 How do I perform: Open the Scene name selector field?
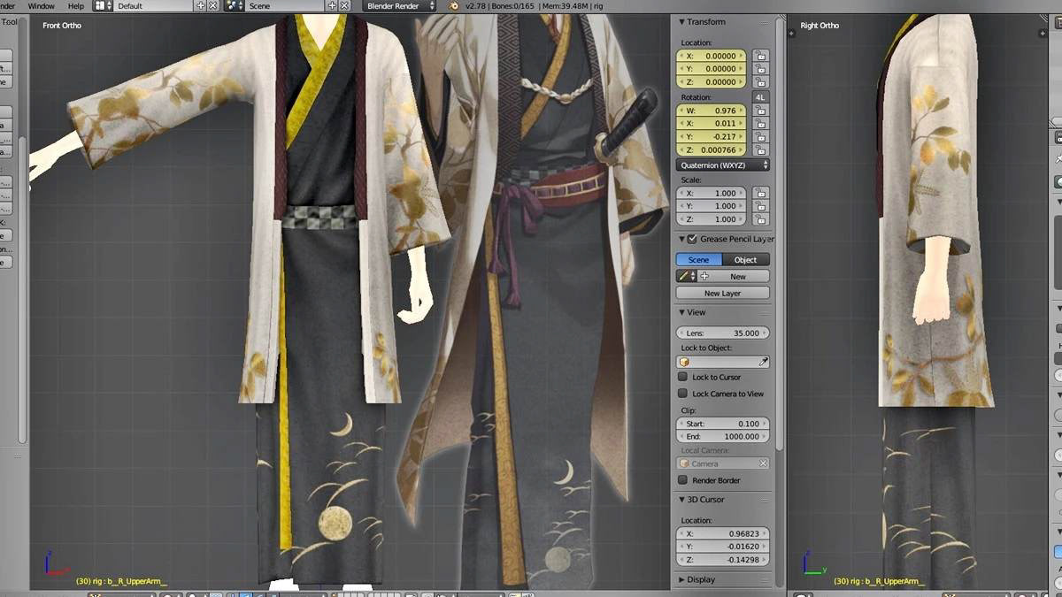(x=287, y=5)
